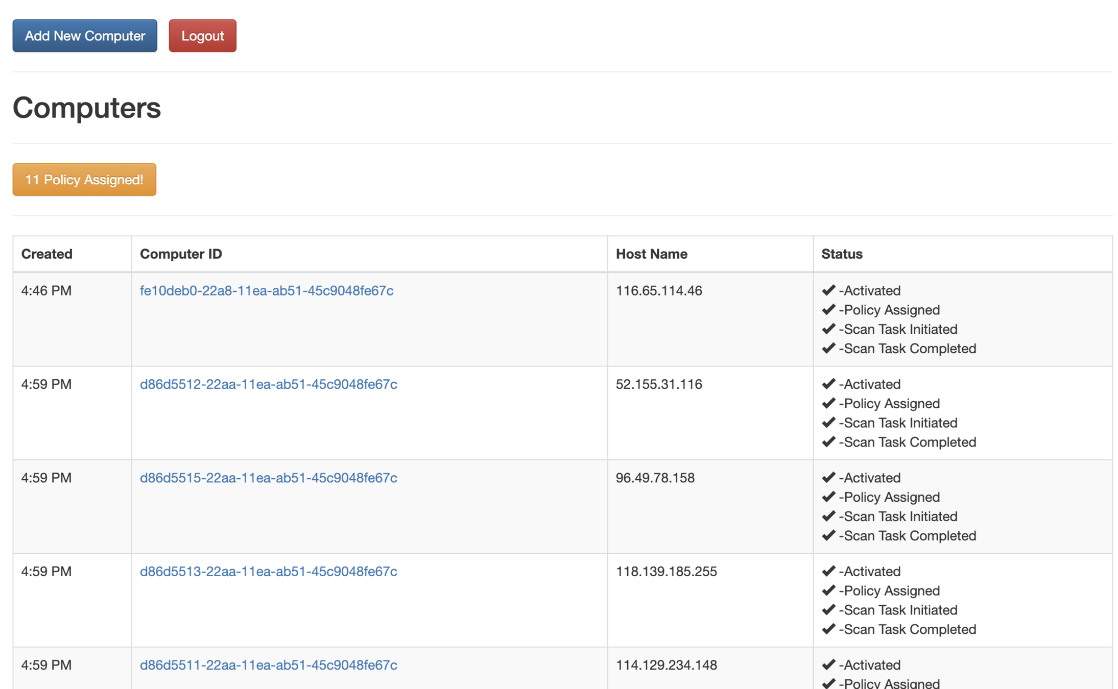Click the Computer ID column header
1118x689 pixels.
tap(181, 254)
